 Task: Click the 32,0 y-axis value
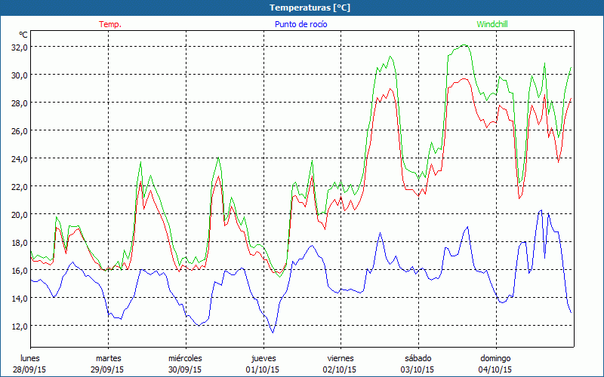point(19,47)
